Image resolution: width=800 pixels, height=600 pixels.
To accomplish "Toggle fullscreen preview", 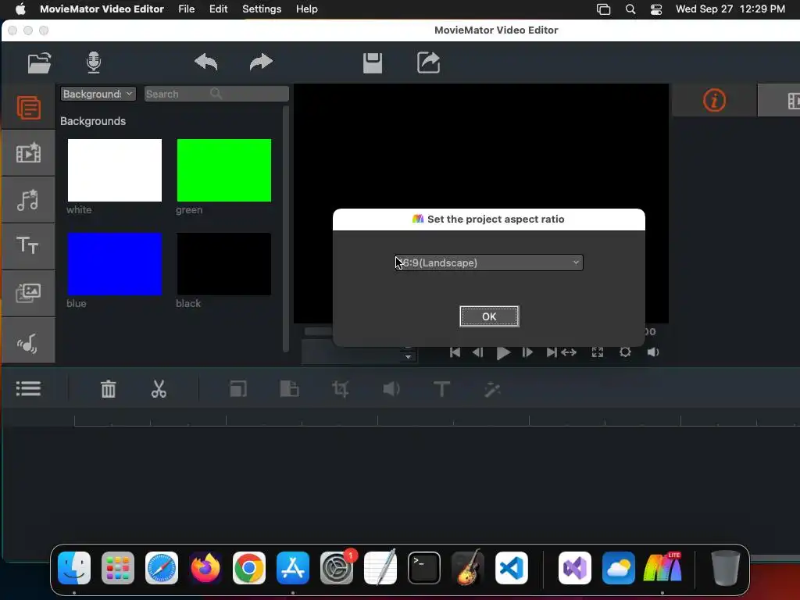I will 598,352.
